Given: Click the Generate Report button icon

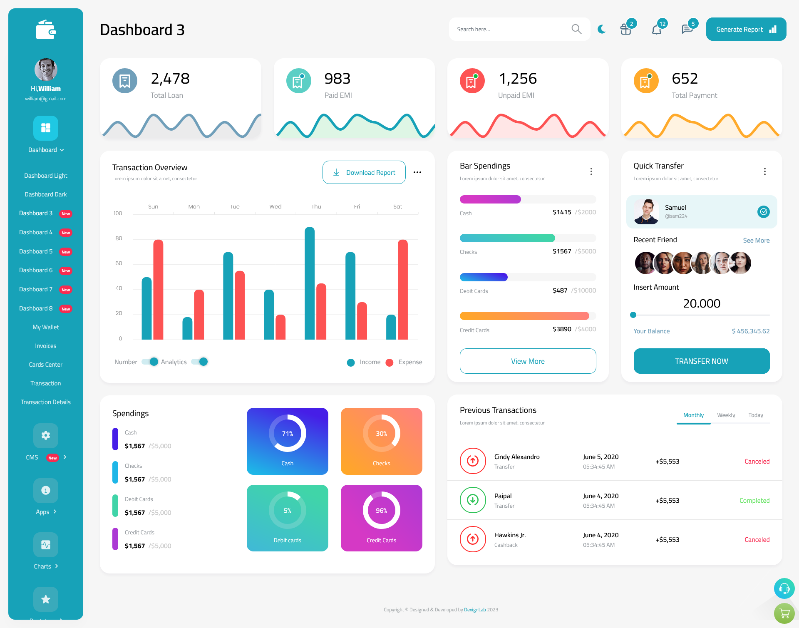Looking at the screenshot, I should [x=772, y=29].
